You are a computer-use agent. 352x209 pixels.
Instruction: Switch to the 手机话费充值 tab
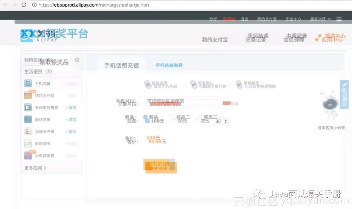[x=122, y=66]
